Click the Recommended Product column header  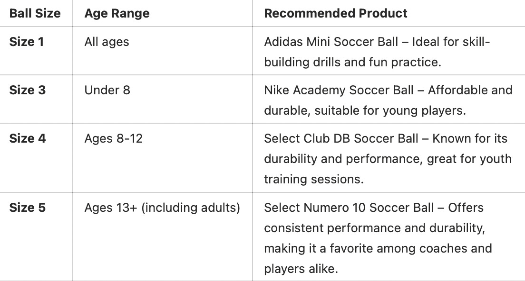coord(335,13)
